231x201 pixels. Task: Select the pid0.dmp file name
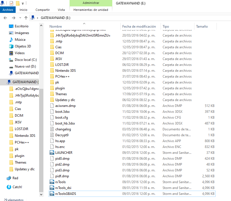pyautogui.click(x=62, y=159)
